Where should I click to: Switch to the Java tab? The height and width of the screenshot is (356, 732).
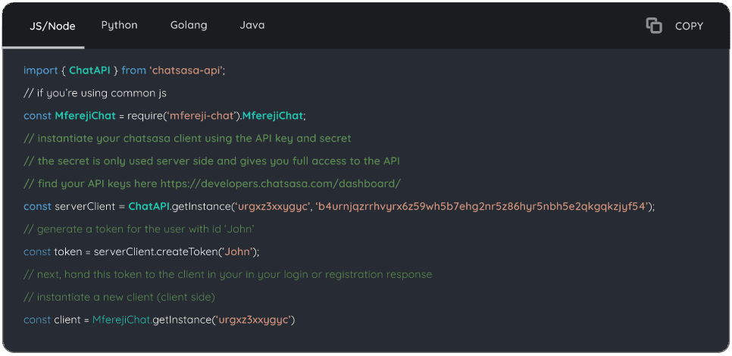(x=252, y=25)
